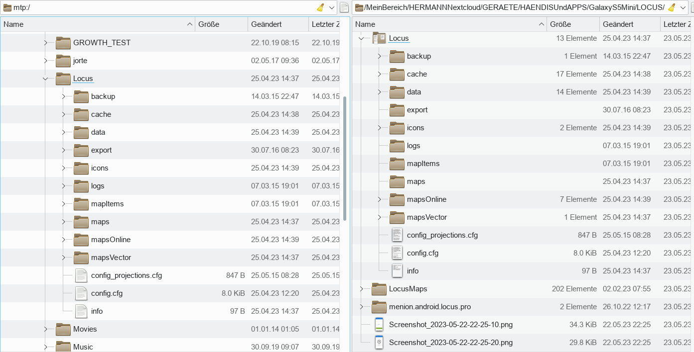Screen dimensions: 694x352
Task: Collapse the Locus folder in right pane
Action: [x=361, y=38]
